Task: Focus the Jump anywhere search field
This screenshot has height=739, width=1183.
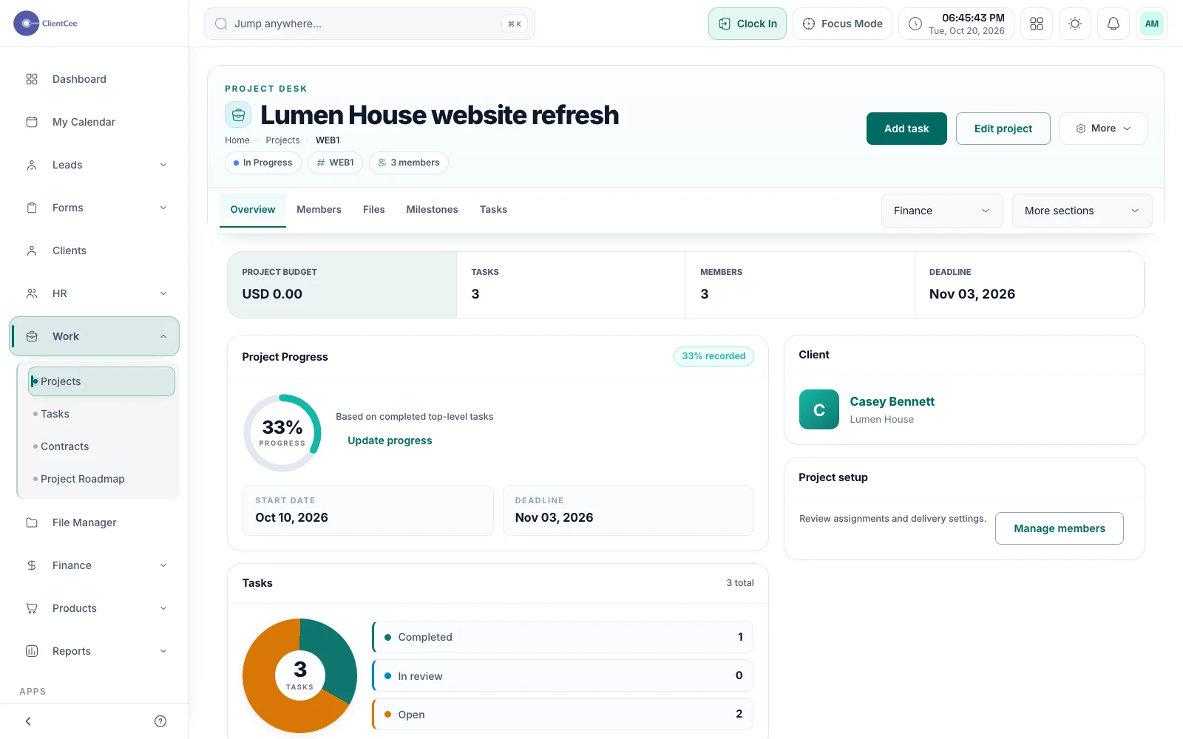Action: click(x=370, y=24)
